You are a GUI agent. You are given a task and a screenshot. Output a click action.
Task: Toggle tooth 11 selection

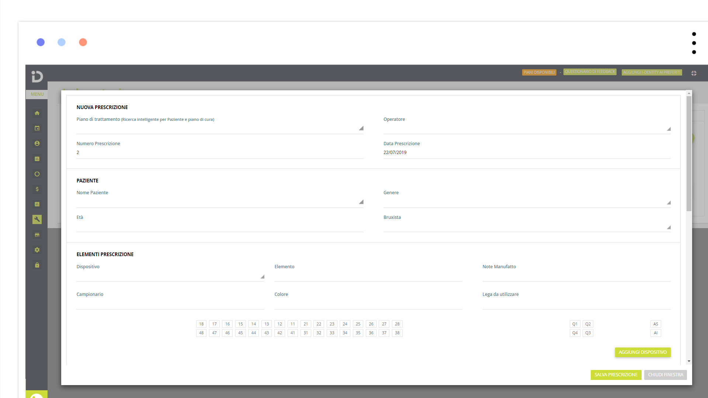click(293, 324)
